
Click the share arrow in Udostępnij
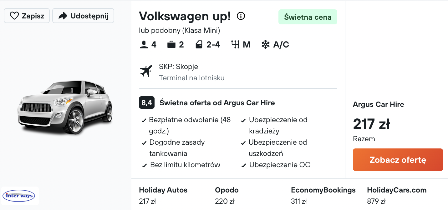(63, 16)
